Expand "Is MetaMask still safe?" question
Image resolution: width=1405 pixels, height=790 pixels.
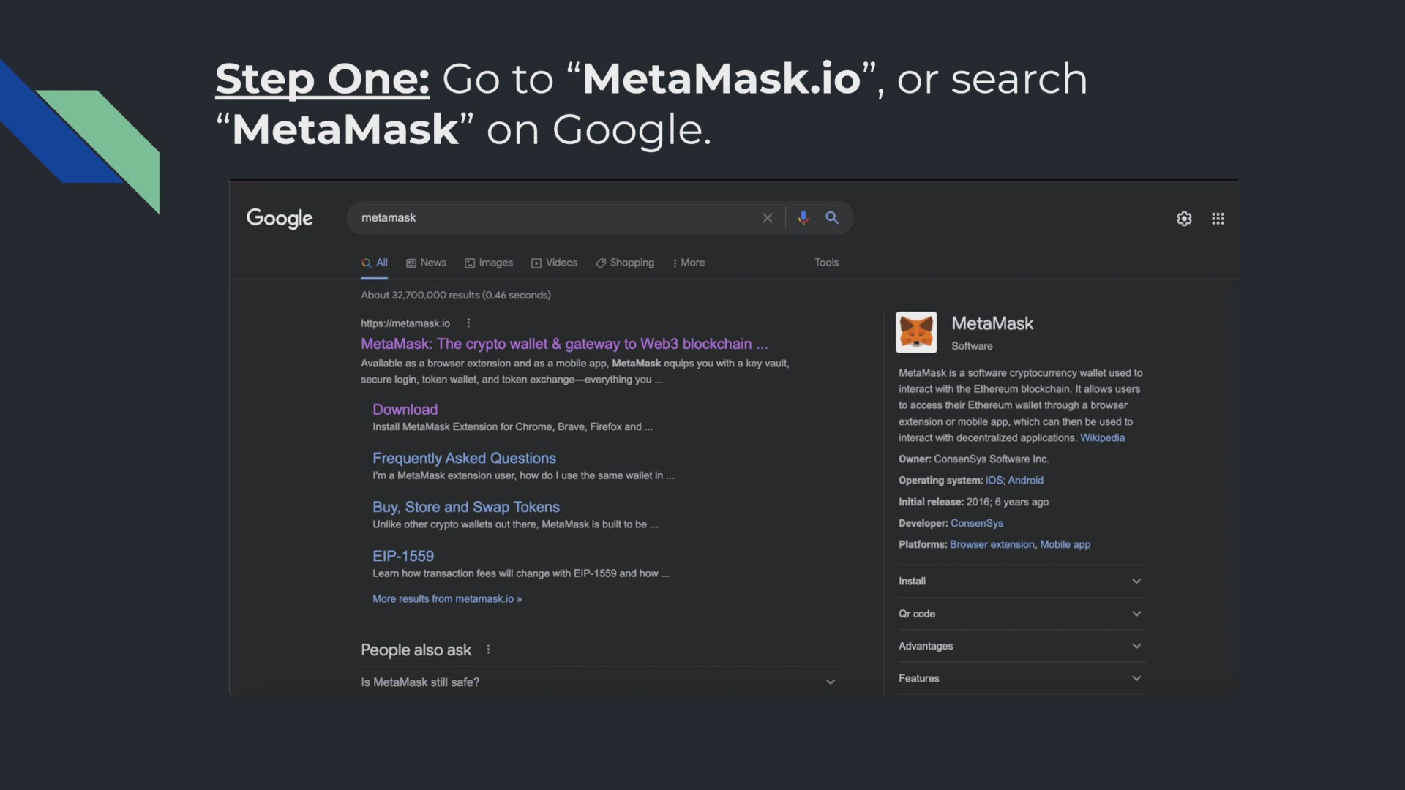pyautogui.click(x=831, y=682)
